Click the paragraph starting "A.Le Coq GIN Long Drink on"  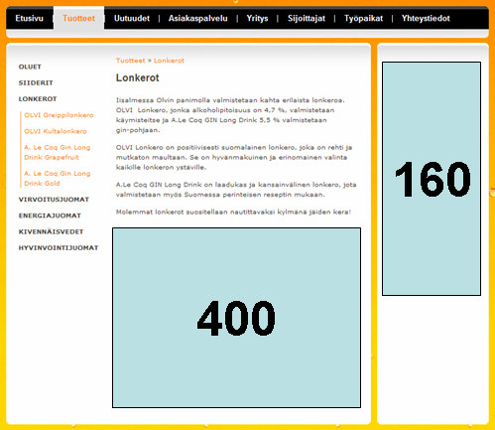click(x=236, y=190)
